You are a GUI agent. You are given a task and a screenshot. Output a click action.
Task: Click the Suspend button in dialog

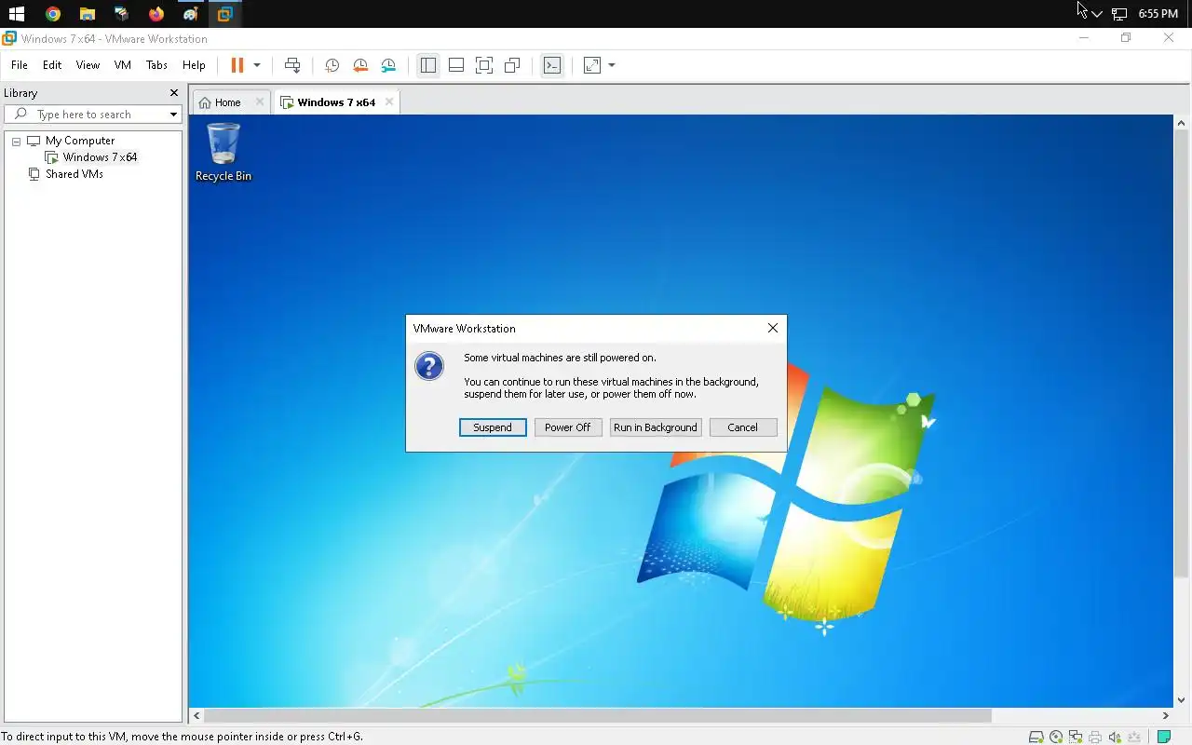click(x=493, y=427)
